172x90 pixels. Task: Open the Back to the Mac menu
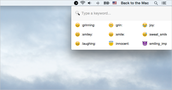pos(135,3)
